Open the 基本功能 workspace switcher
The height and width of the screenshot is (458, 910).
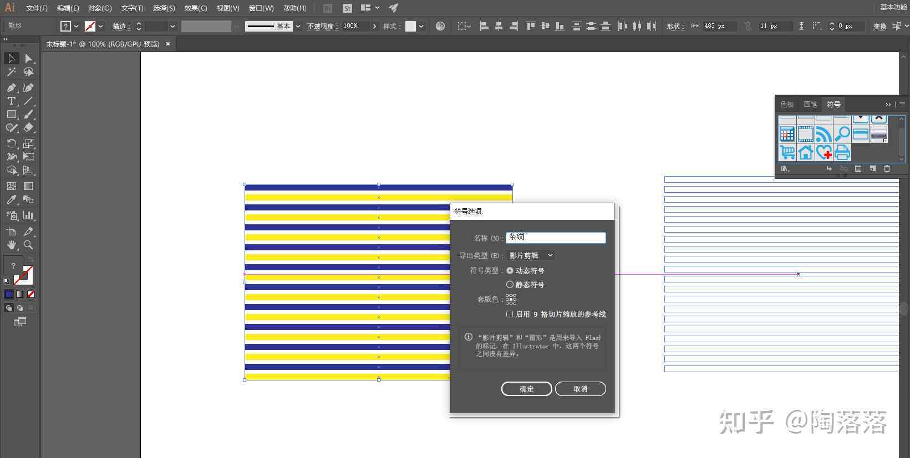click(893, 7)
